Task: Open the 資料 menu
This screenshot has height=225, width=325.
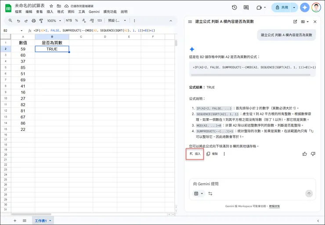Action: [x=71, y=11]
